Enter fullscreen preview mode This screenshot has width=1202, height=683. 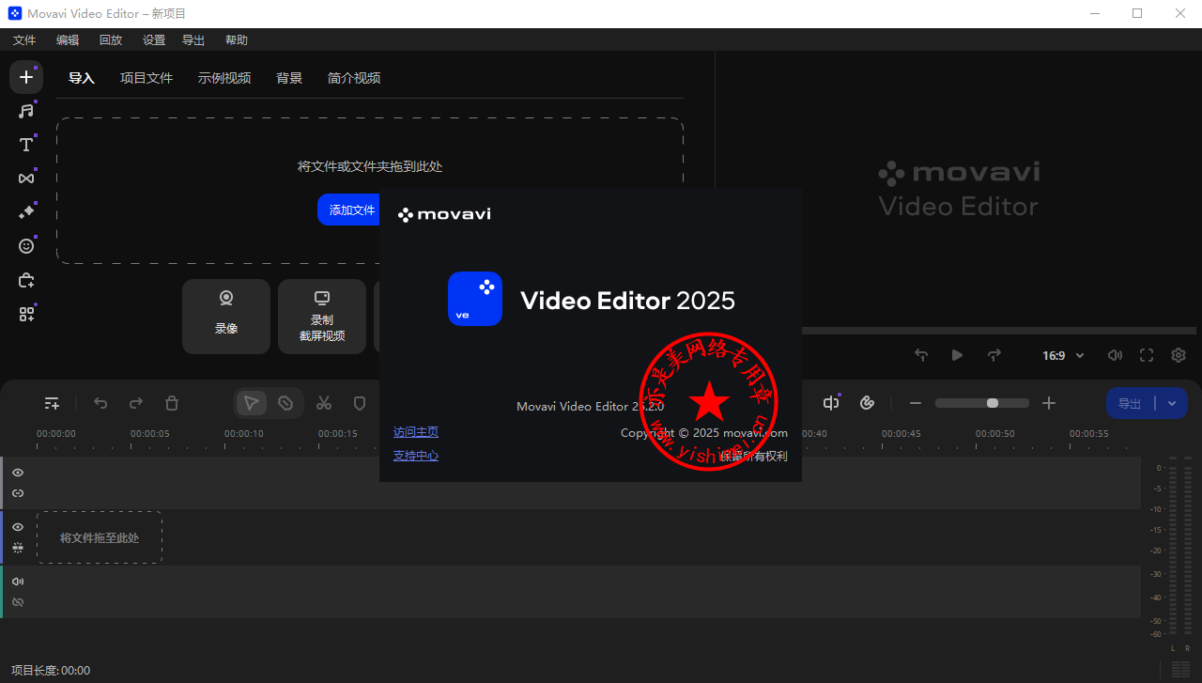[1147, 355]
